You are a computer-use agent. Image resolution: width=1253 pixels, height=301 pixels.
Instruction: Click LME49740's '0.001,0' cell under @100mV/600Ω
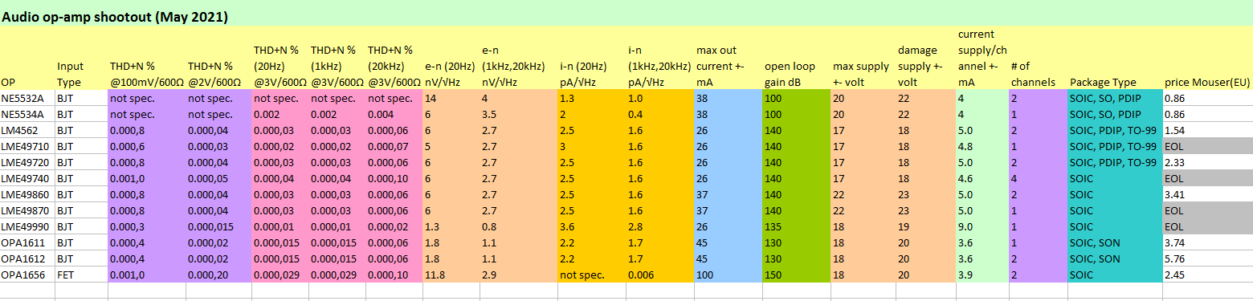[x=146, y=177]
